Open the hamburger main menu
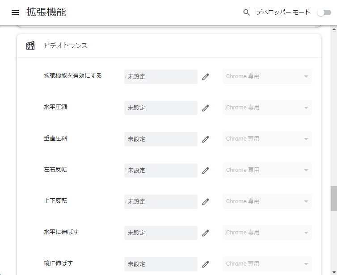 click(15, 12)
